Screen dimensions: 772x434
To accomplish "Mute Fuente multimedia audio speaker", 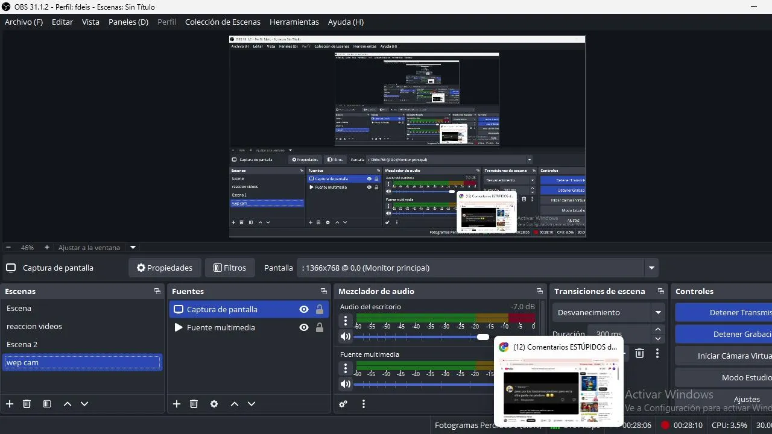I will (x=346, y=384).
